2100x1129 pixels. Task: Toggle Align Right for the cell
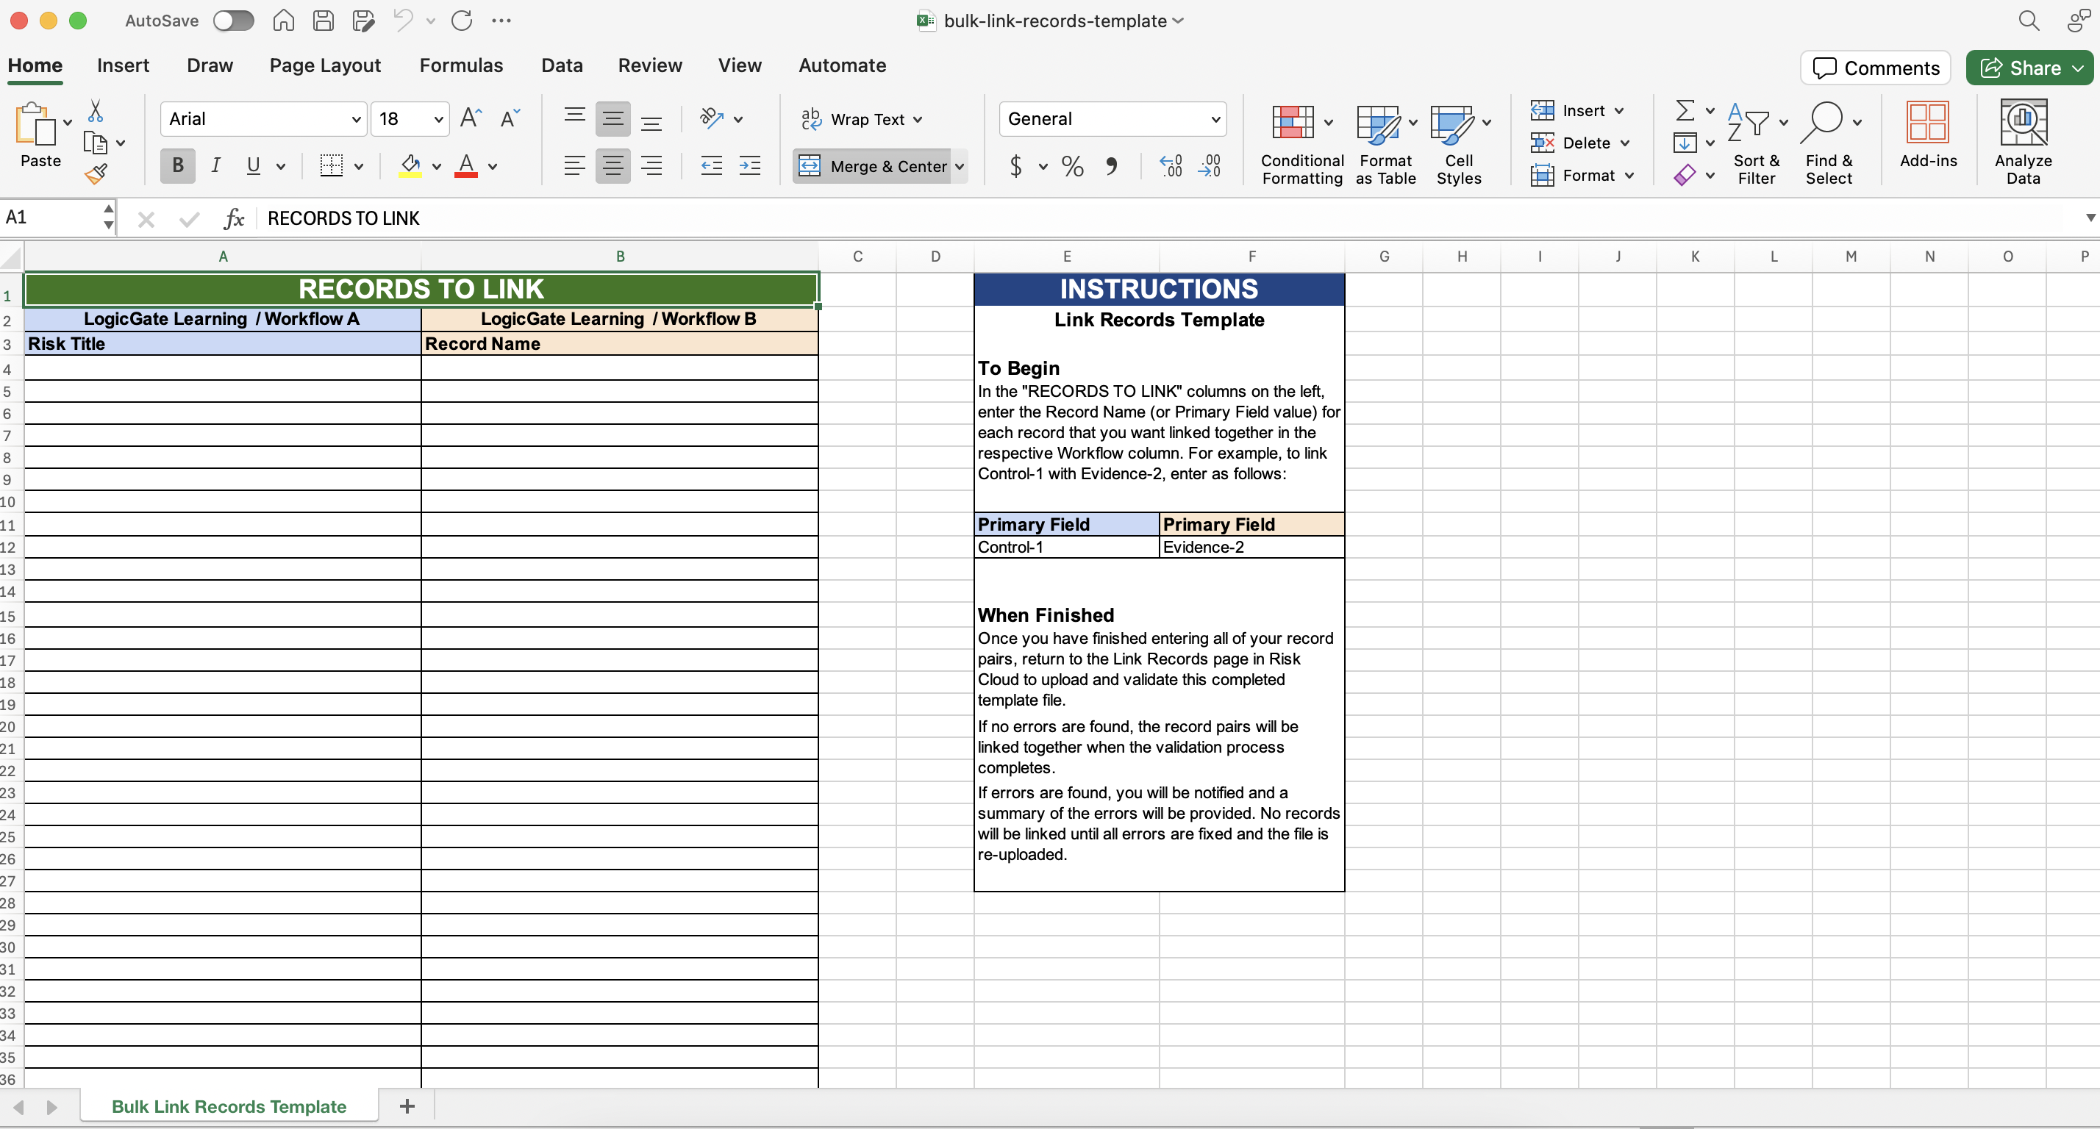(651, 166)
